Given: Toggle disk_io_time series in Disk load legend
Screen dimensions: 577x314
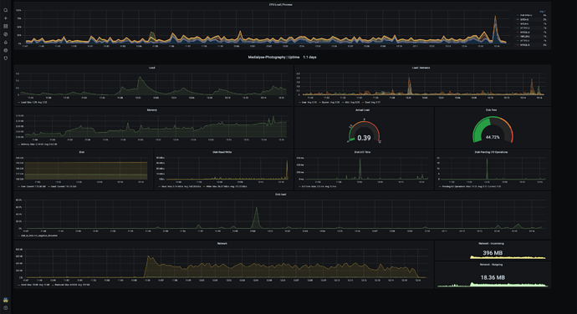Looking at the screenshot, I should (x=38, y=235).
